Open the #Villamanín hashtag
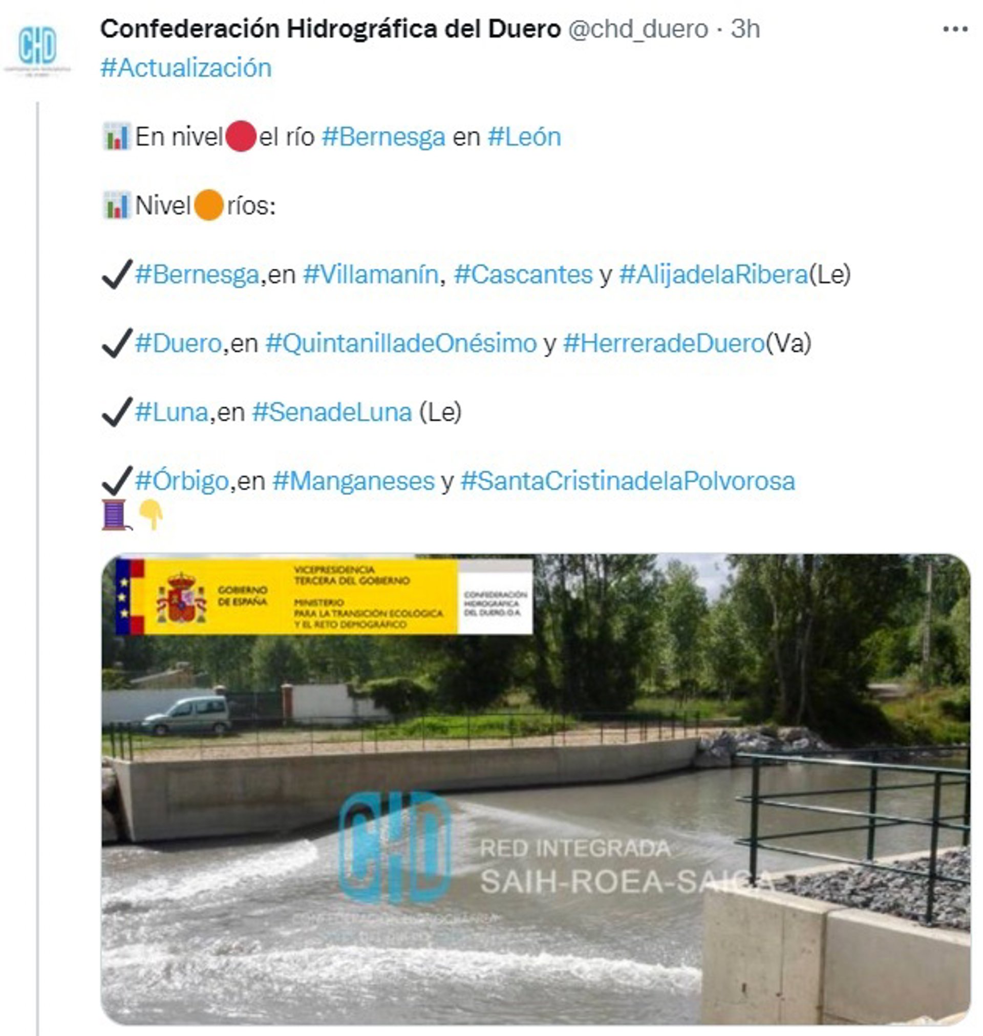The image size is (983, 1036). point(371,274)
